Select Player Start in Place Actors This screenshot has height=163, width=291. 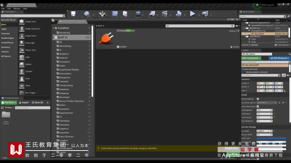[x=30, y=50]
